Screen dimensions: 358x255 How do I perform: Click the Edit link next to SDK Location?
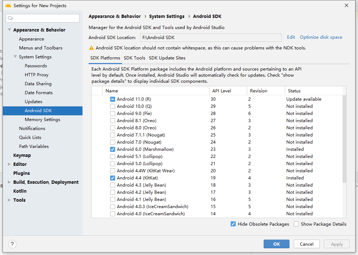click(x=291, y=37)
